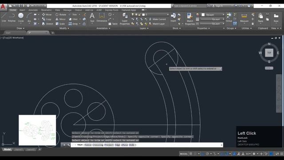
Task: Select the Dimension tool
Action: pyautogui.click(x=102, y=17)
